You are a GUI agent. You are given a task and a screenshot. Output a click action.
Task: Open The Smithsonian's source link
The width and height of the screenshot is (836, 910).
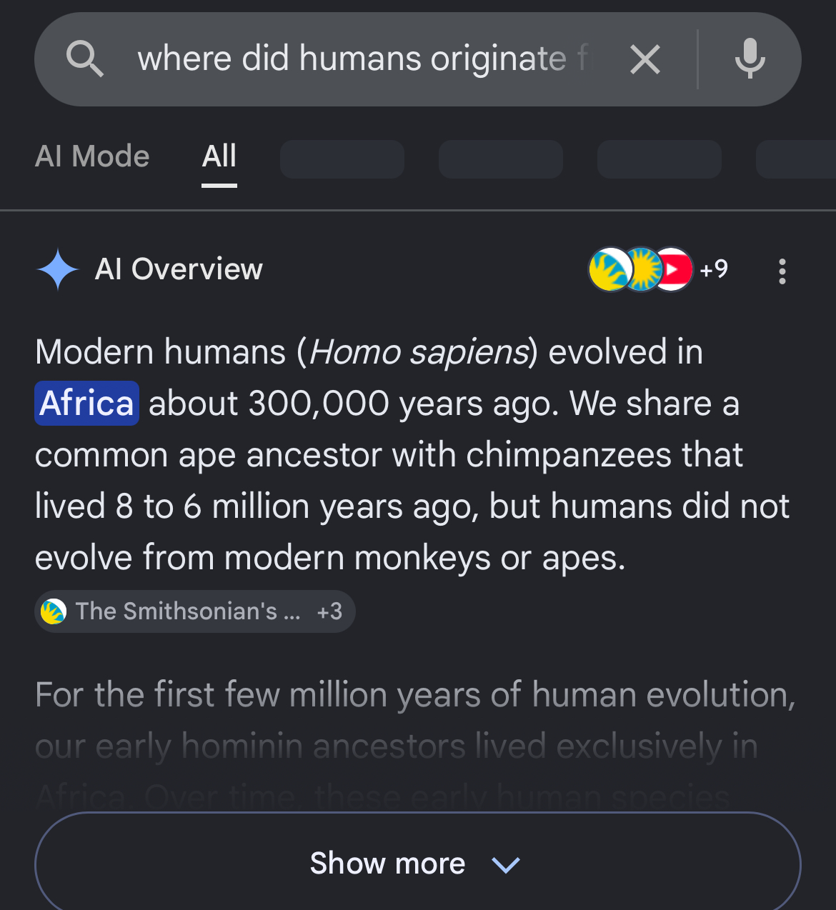tap(189, 611)
